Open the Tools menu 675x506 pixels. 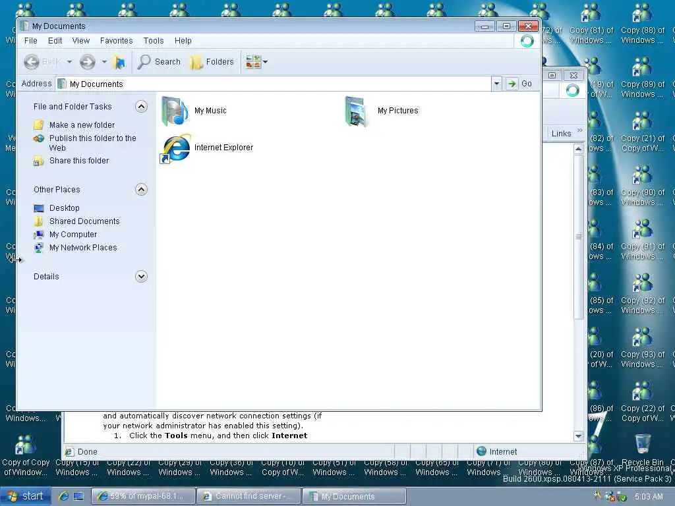(154, 41)
